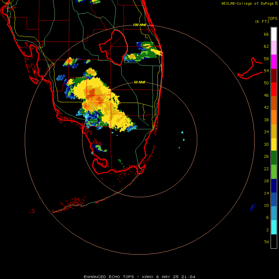279x279 pixels.
Task: Click the navy blue legend swatch
Action: pyautogui.click(x=274, y=186)
